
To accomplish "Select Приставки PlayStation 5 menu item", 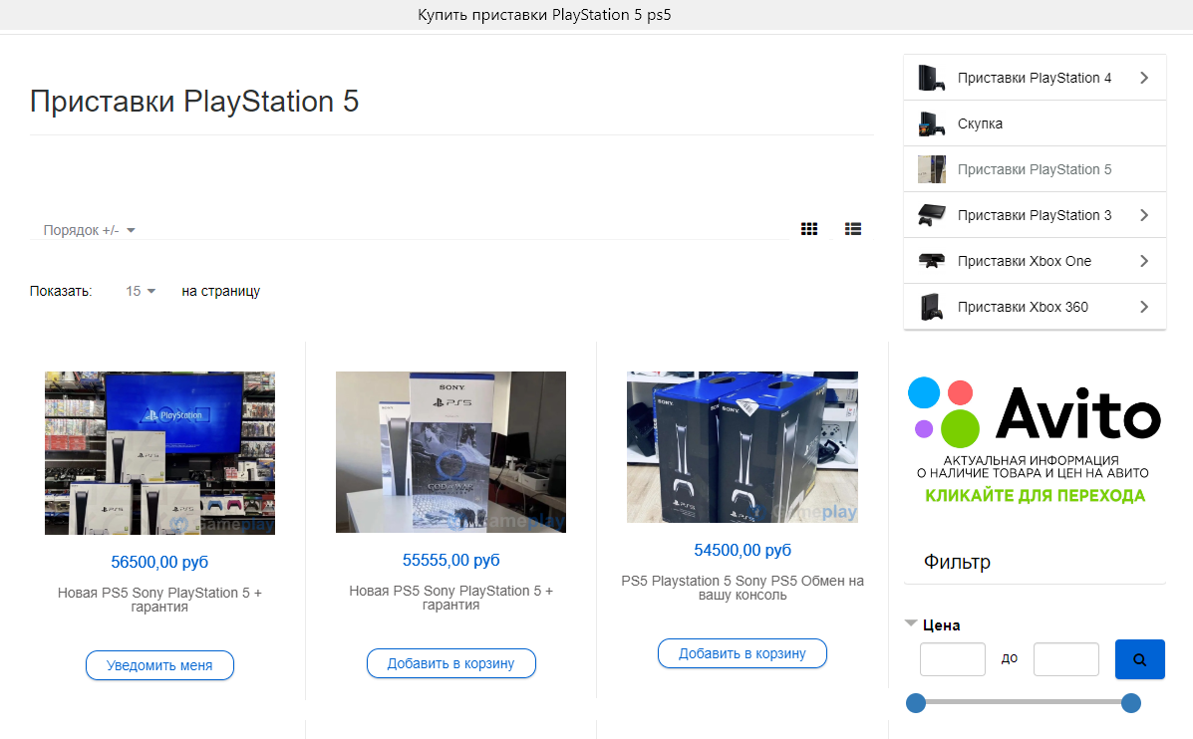I will (x=1035, y=168).
